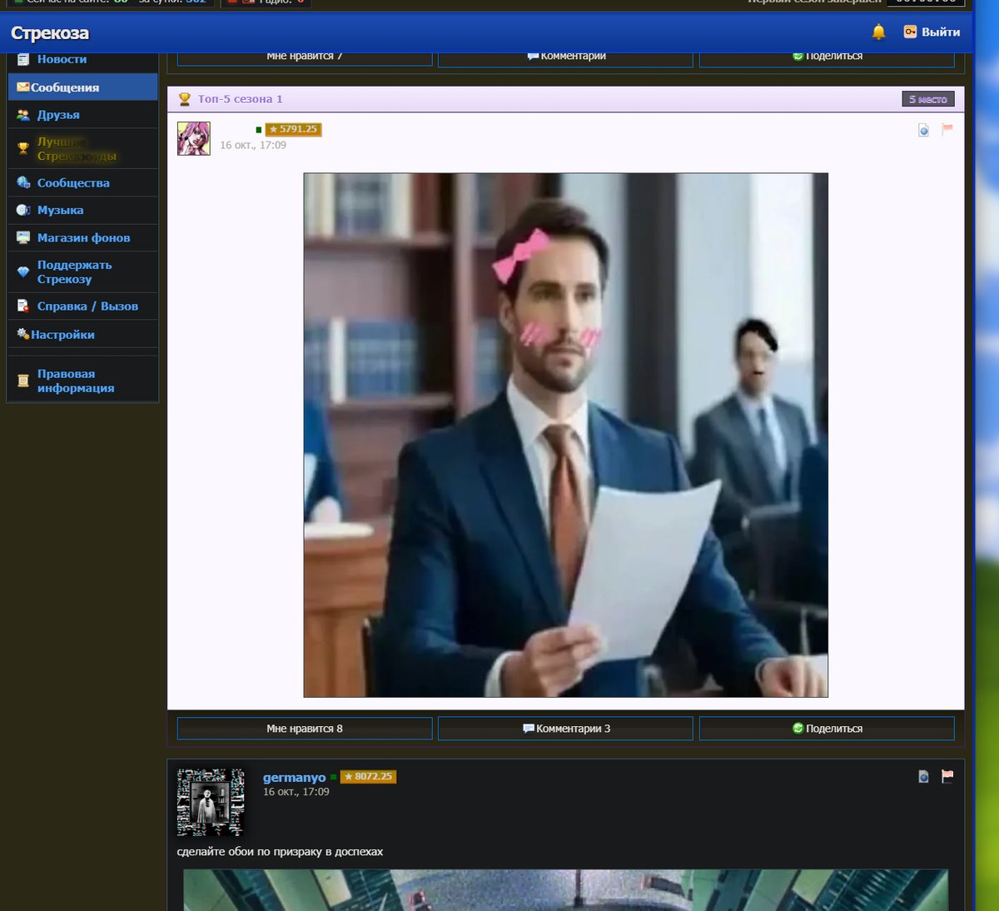Click the globe icon beside Сообщества
The image size is (999, 911).
pos(23,182)
